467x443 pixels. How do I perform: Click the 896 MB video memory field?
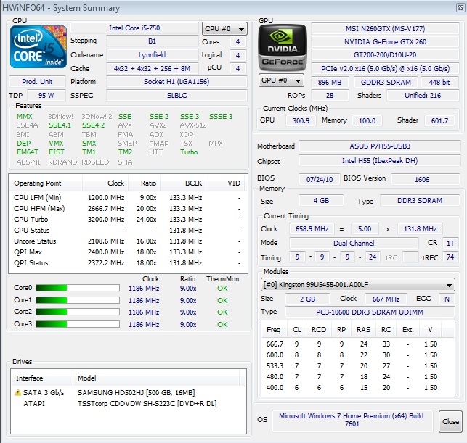pyautogui.click(x=330, y=83)
